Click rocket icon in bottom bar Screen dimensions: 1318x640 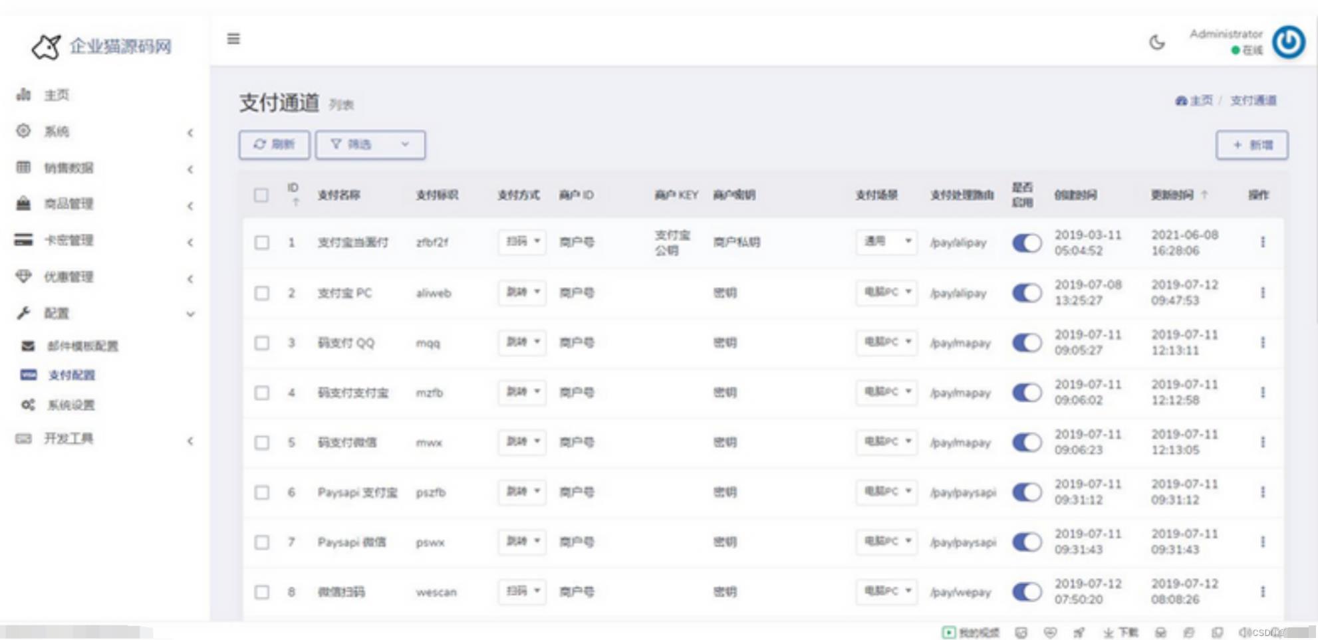(x=1079, y=632)
